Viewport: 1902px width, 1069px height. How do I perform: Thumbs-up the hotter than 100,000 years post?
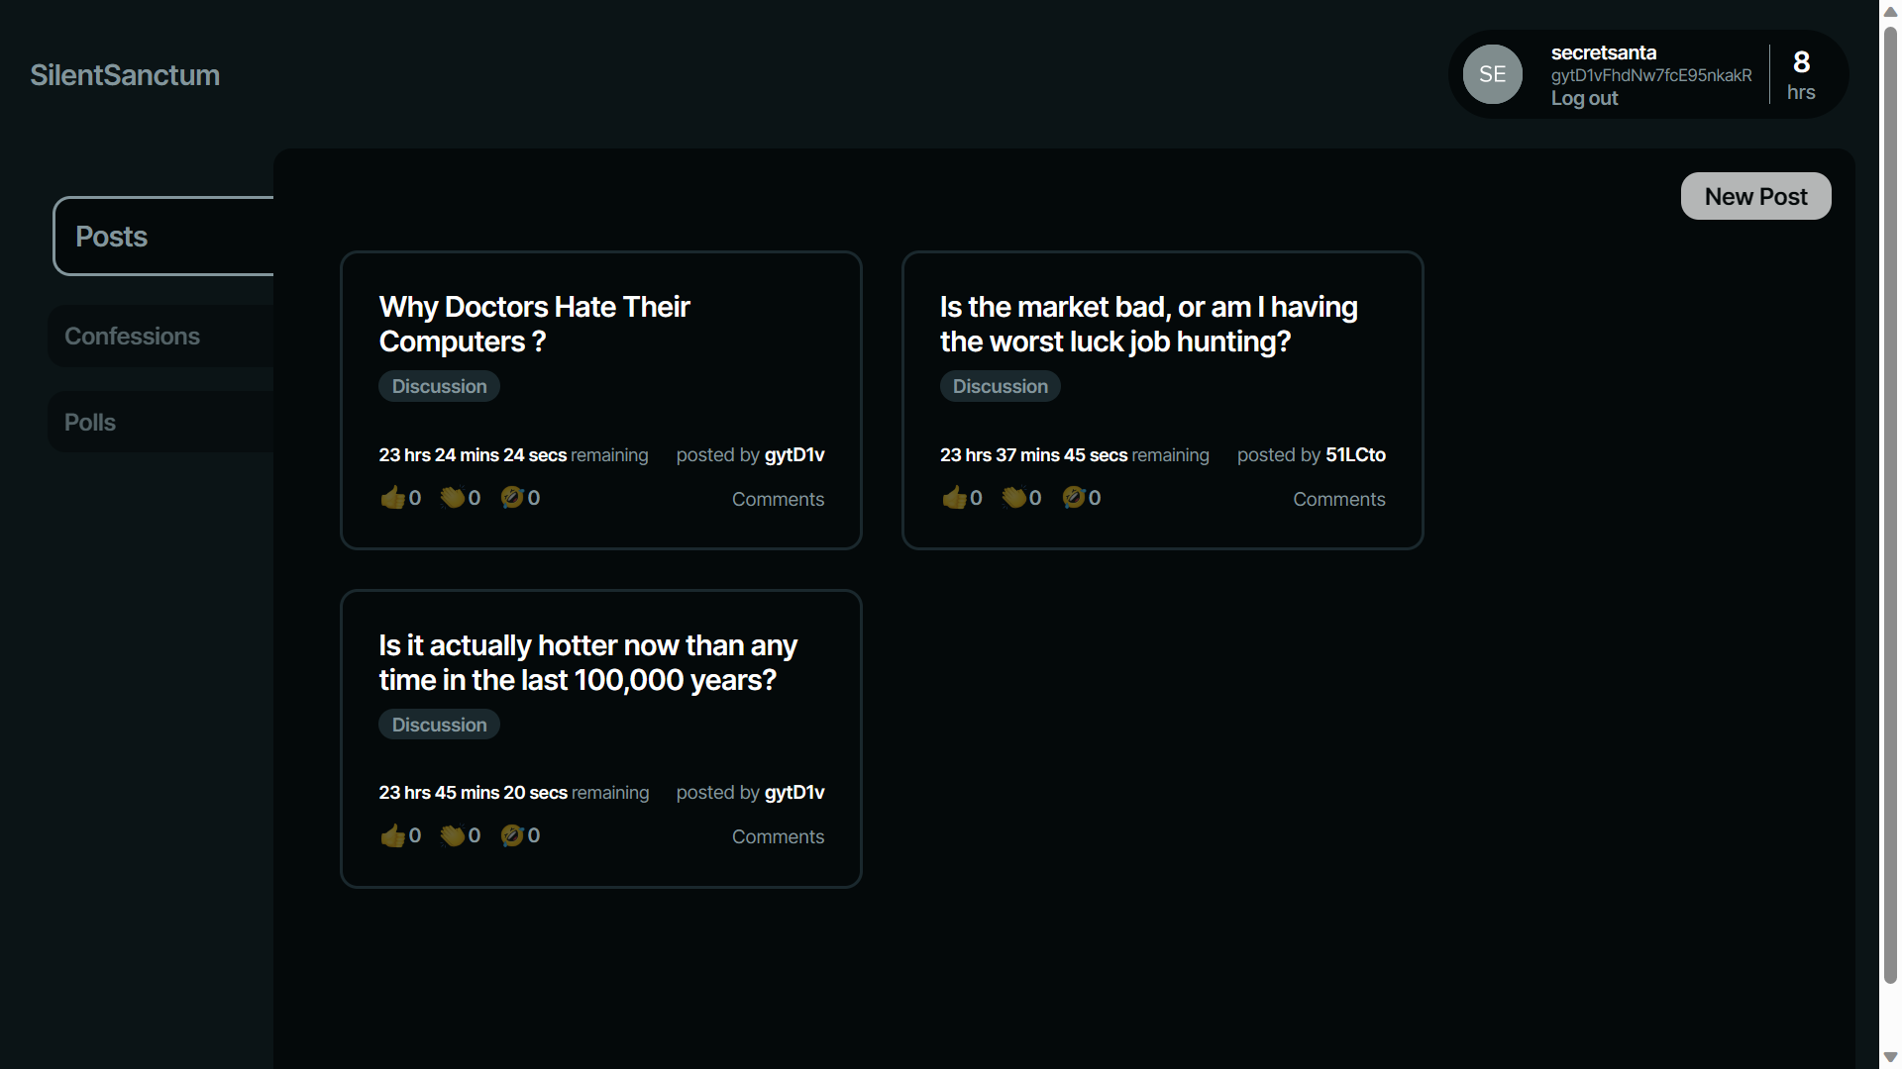393,836
